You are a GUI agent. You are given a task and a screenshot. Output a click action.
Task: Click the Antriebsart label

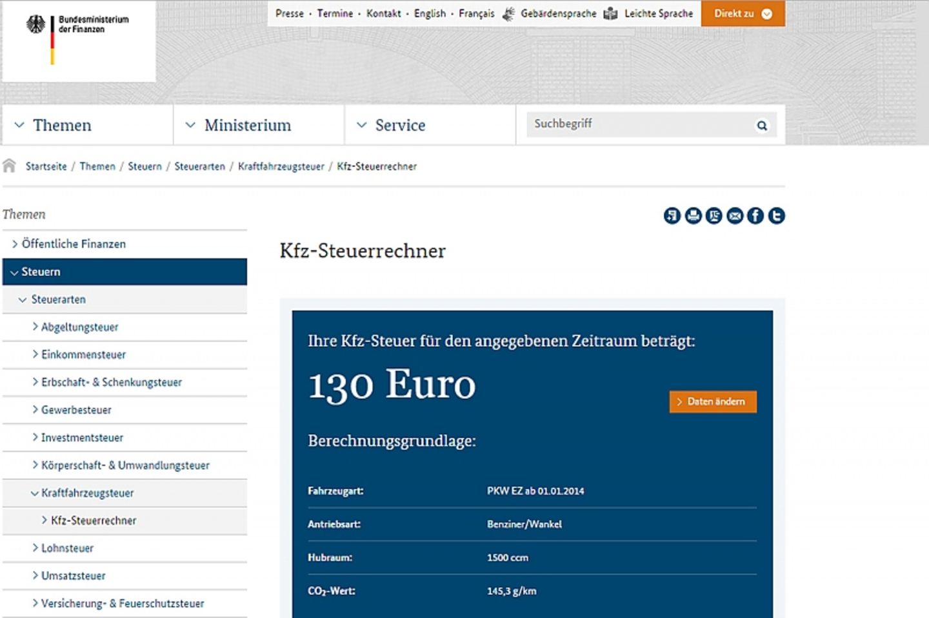[334, 525]
